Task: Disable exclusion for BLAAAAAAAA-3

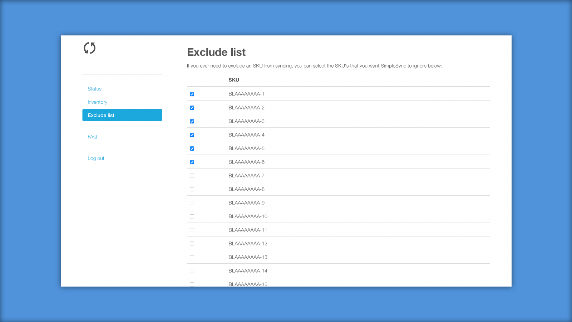Action: coord(192,121)
